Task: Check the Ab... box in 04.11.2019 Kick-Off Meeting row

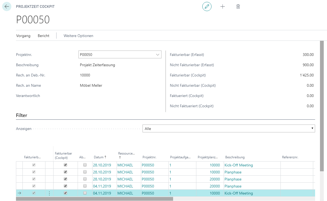Action: click(x=85, y=193)
